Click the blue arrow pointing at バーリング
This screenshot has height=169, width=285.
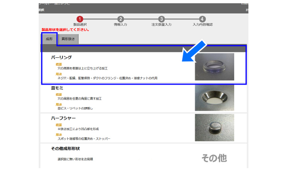point(194,51)
